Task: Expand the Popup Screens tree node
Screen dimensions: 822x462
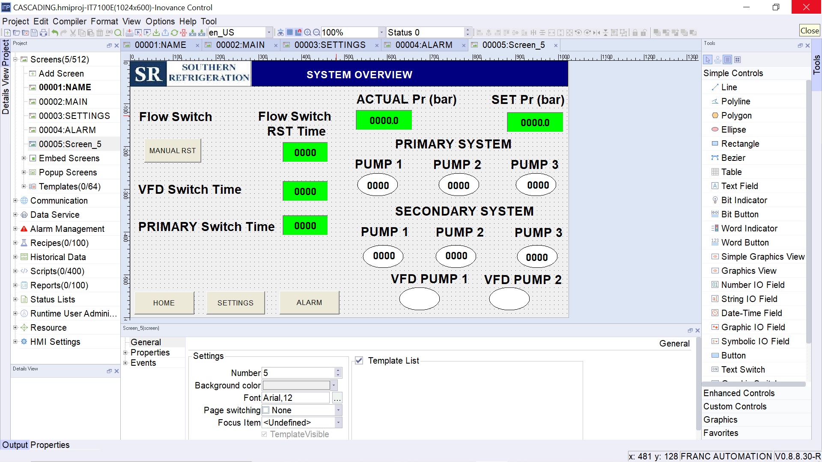Action: pyautogui.click(x=24, y=172)
